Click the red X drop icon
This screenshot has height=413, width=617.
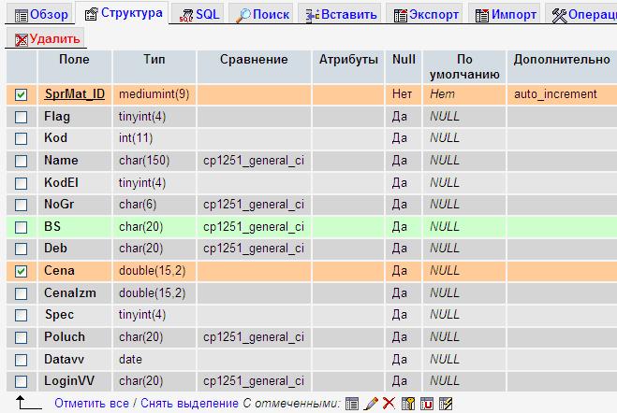(389, 404)
